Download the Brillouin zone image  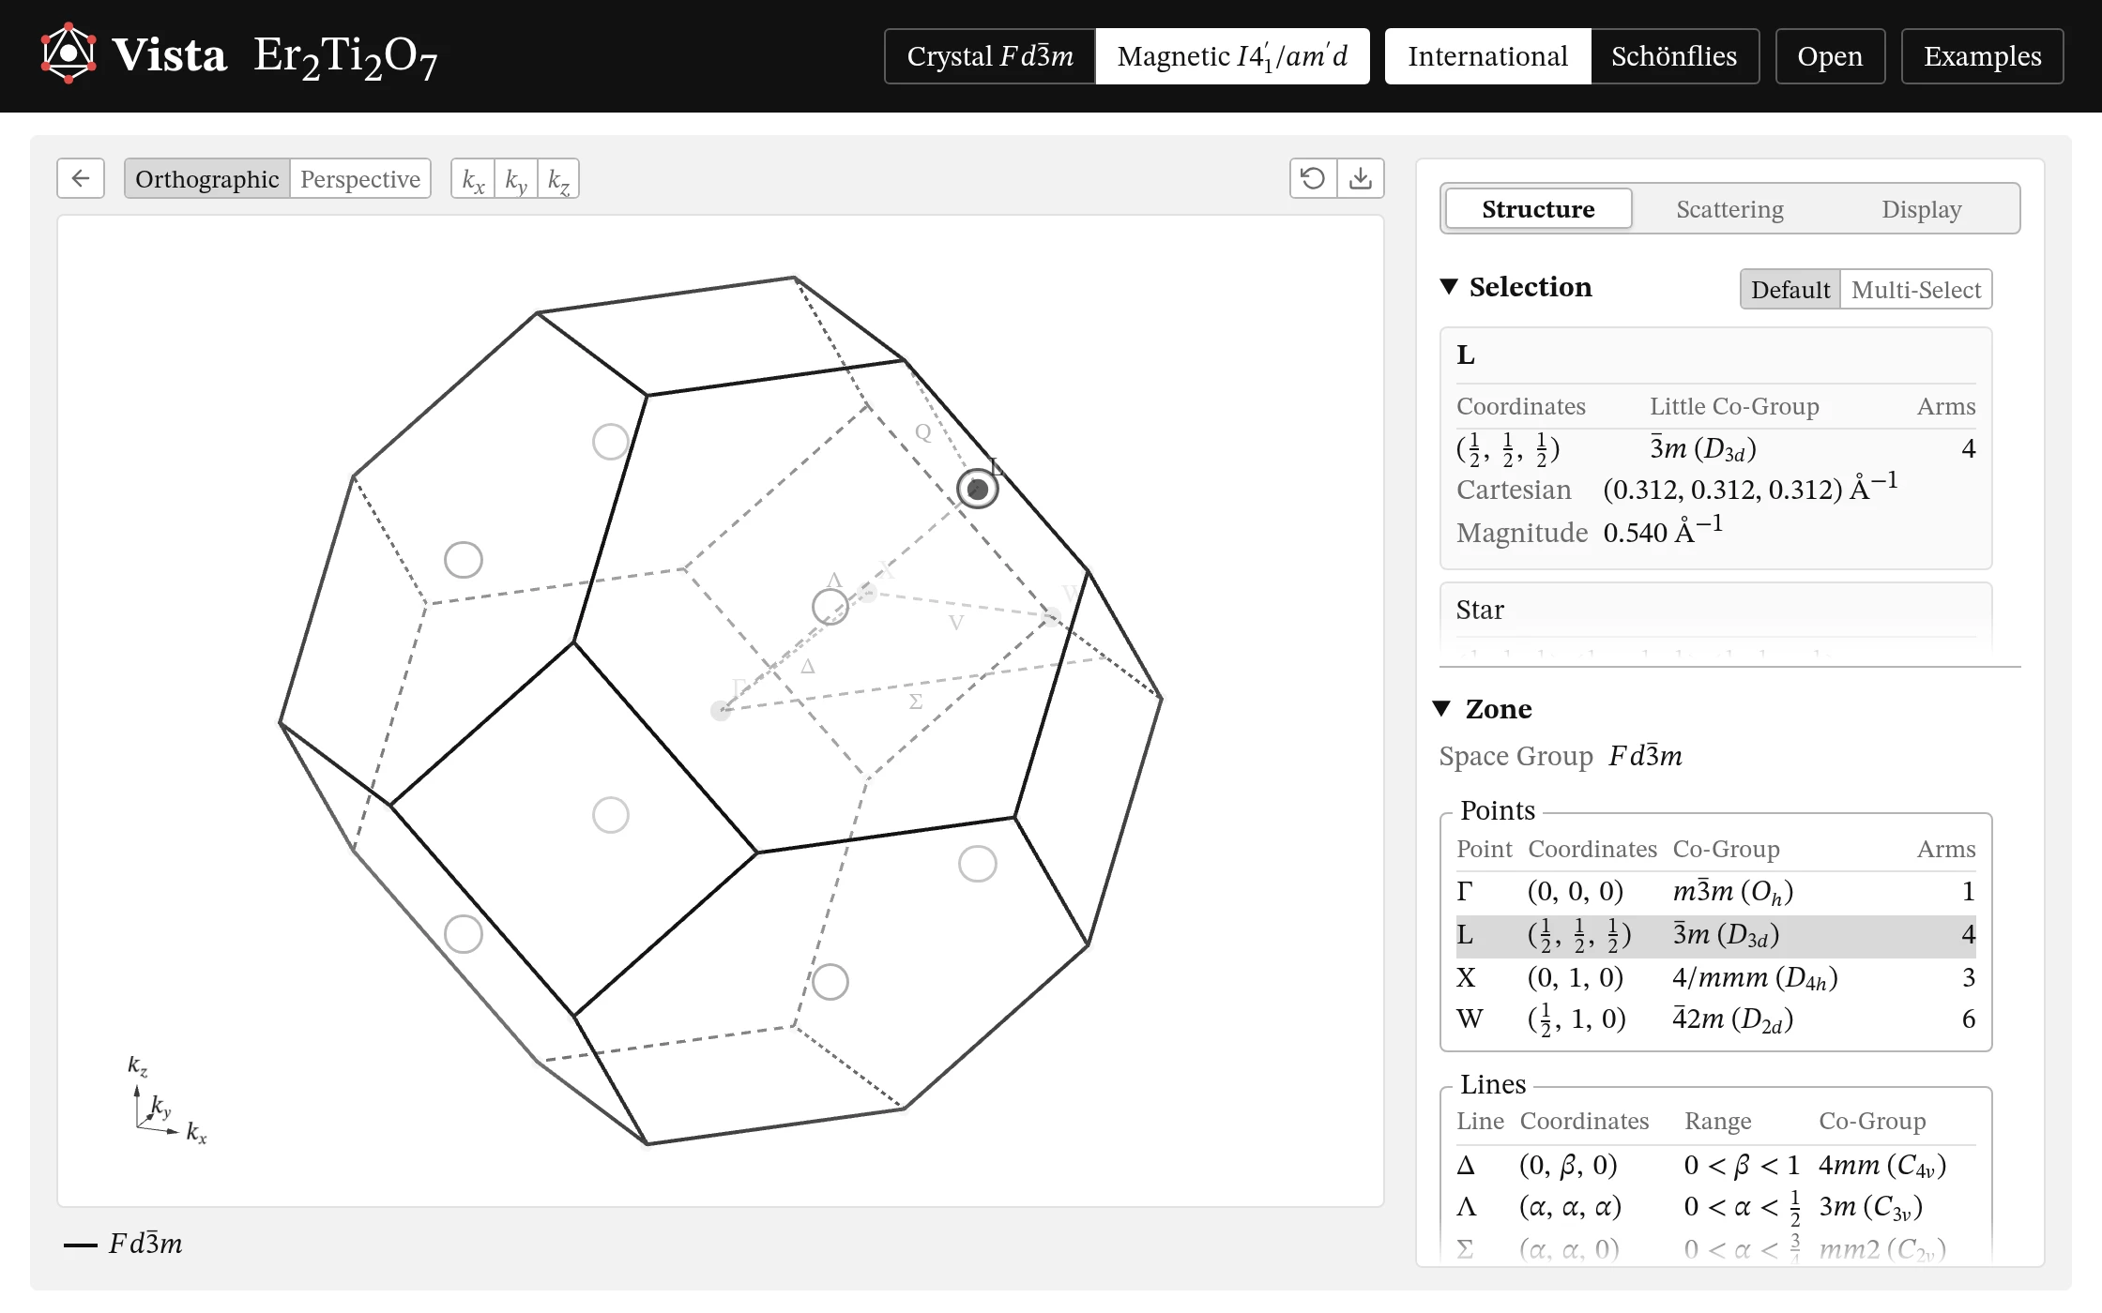[1361, 178]
